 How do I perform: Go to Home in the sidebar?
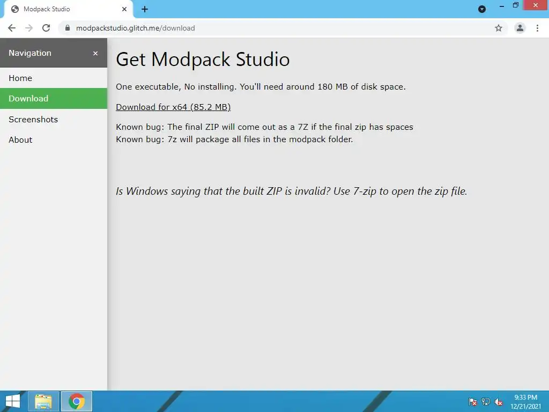point(54,78)
